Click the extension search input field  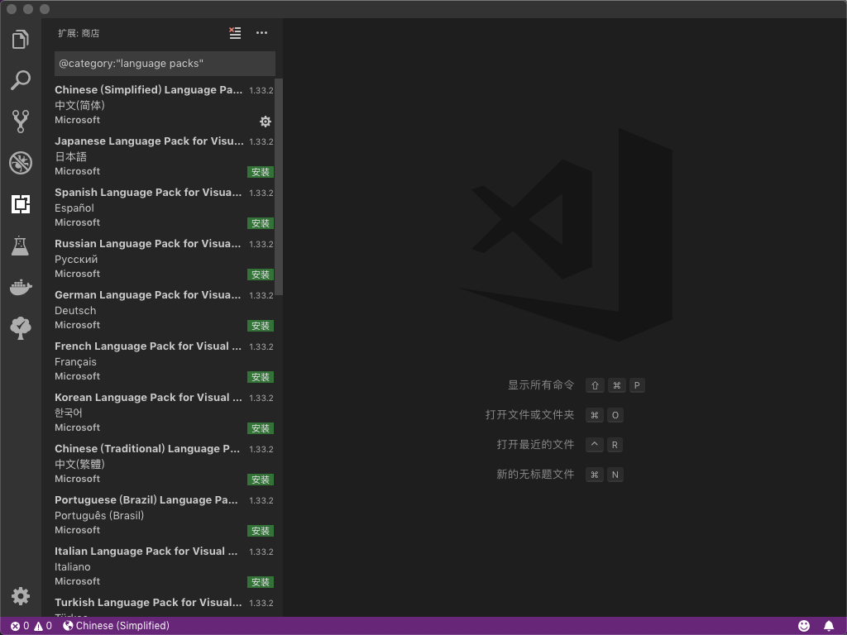click(164, 64)
